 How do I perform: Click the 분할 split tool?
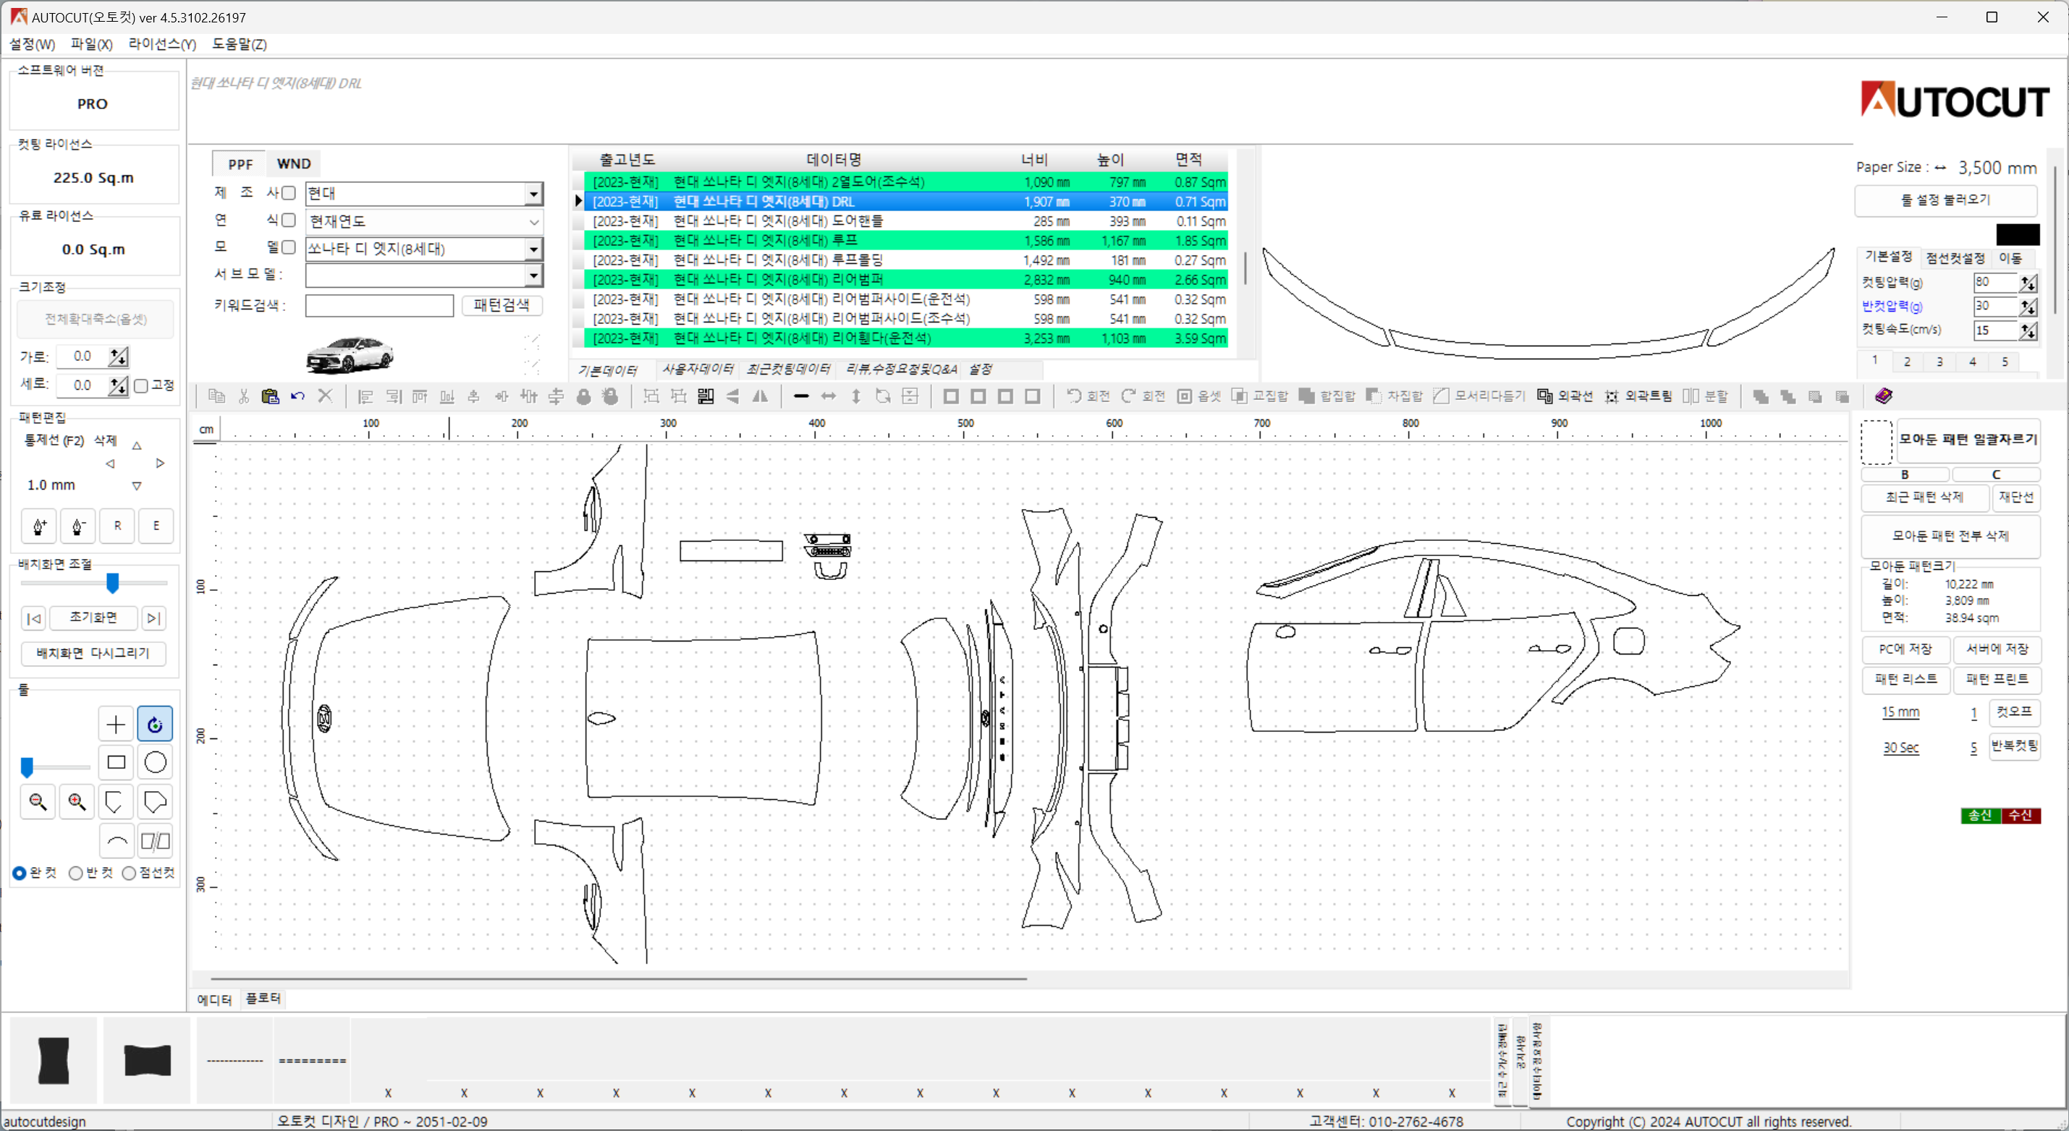point(1705,396)
